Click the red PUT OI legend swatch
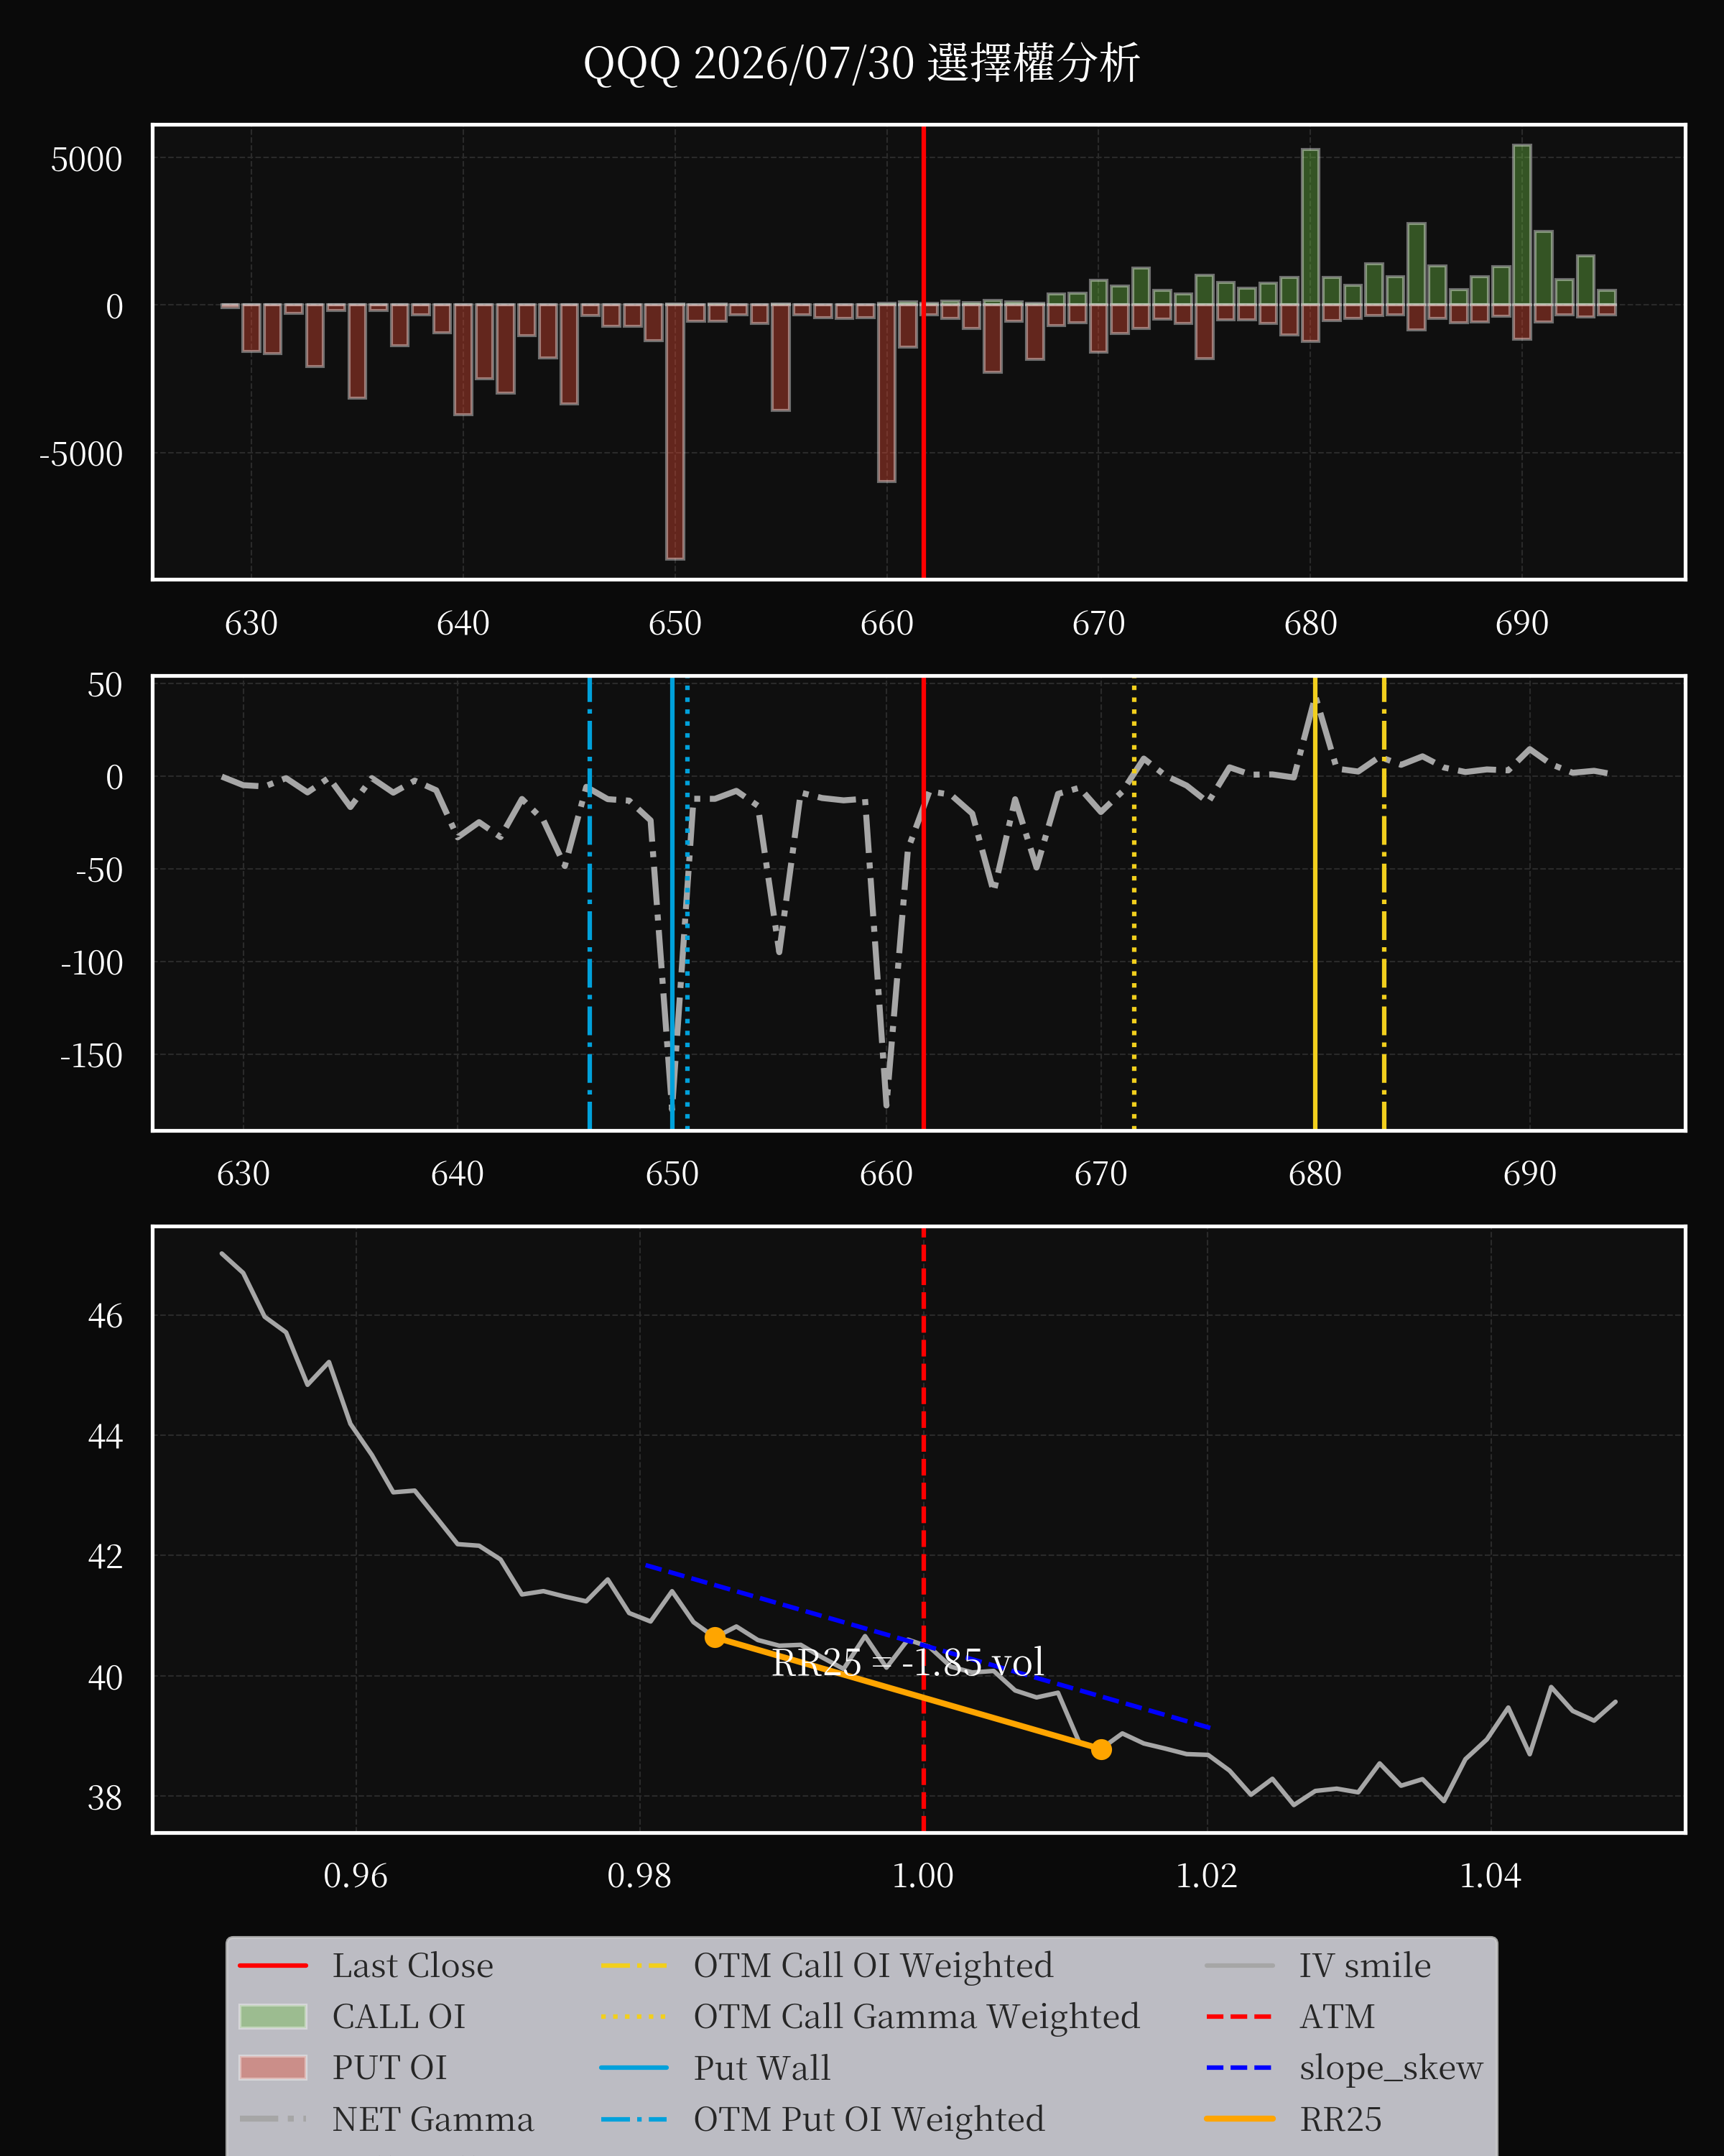 pyautogui.click(x=273, y=2067)
